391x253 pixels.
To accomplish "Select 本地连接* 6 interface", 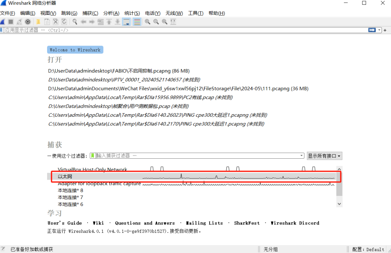I will click(192, 205).
